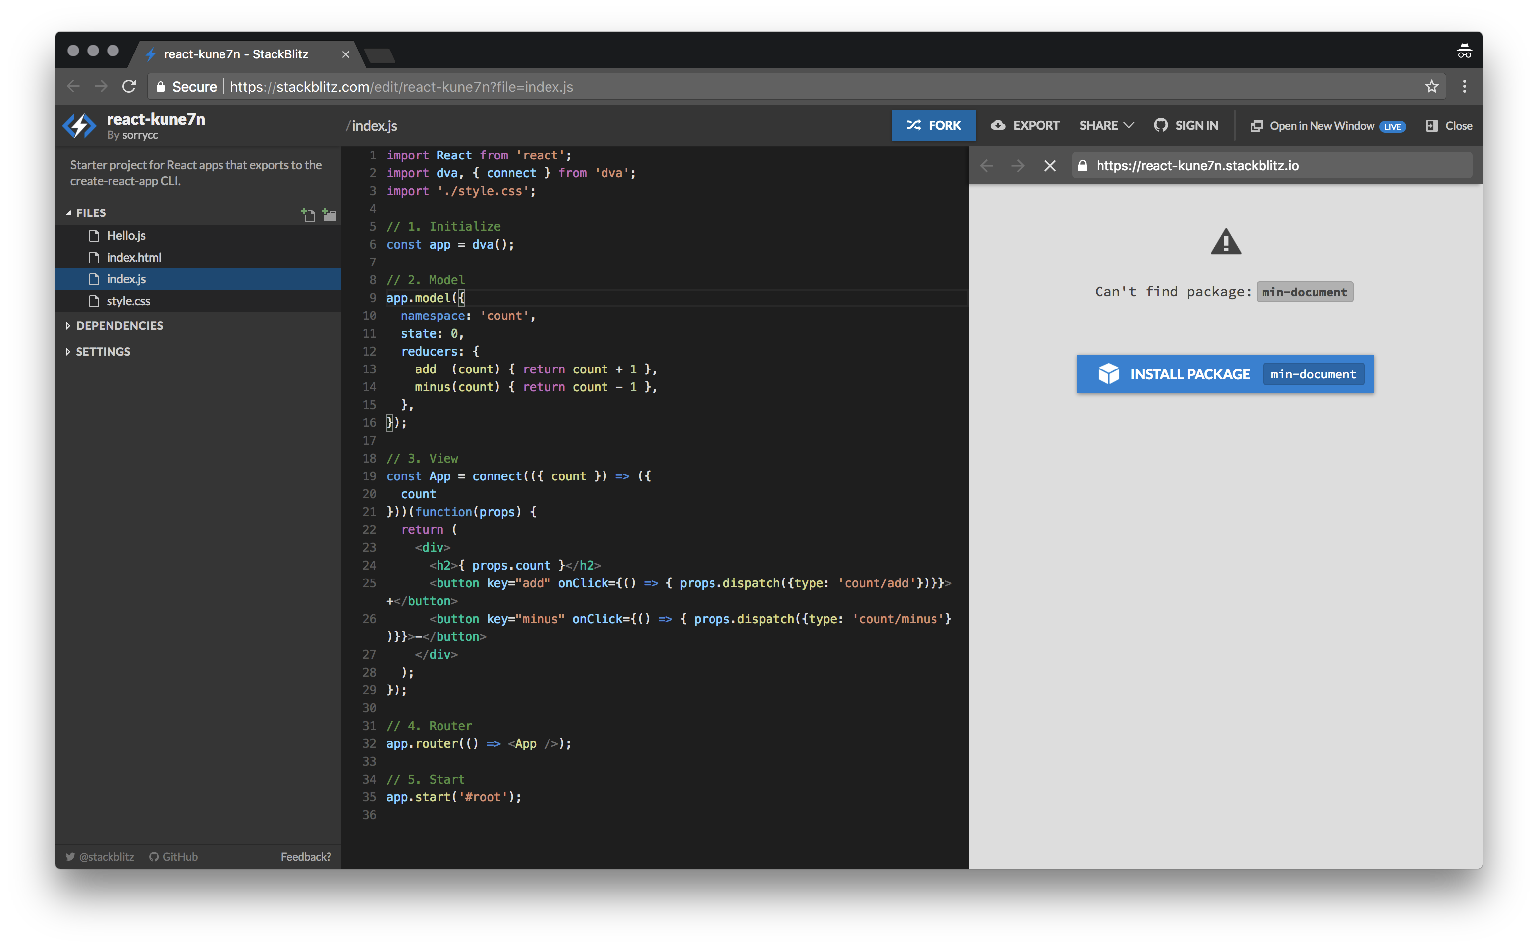Click the comment '// 4. Router' in code
The width and height of the screenshot is (1538, 948).
[x=429, y=726]
